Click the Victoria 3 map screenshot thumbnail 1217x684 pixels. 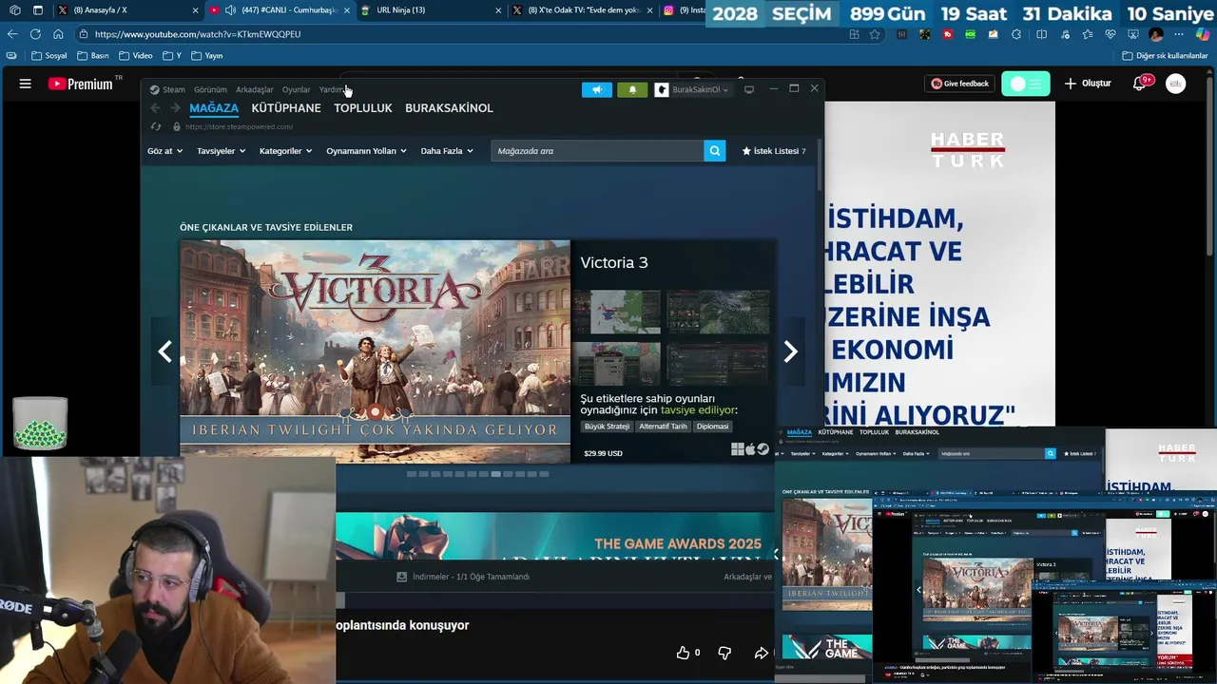pos(616,312)
